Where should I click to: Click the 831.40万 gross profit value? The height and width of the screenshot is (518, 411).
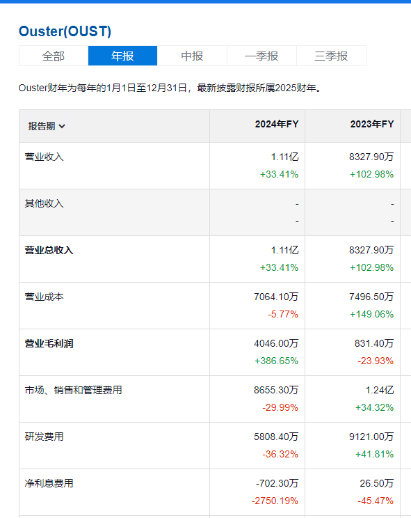click(x=374, y=343)
